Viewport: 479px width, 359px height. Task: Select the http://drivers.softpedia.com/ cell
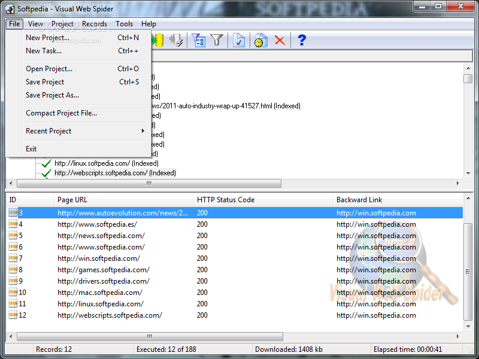pos(103,281)
